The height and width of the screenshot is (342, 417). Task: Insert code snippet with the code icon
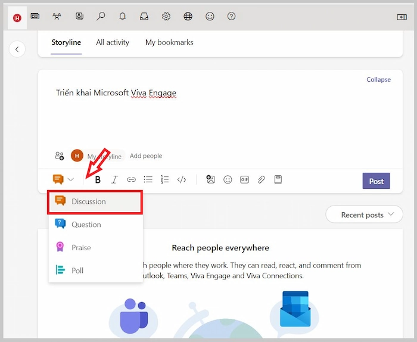click(x=182, y=180)
